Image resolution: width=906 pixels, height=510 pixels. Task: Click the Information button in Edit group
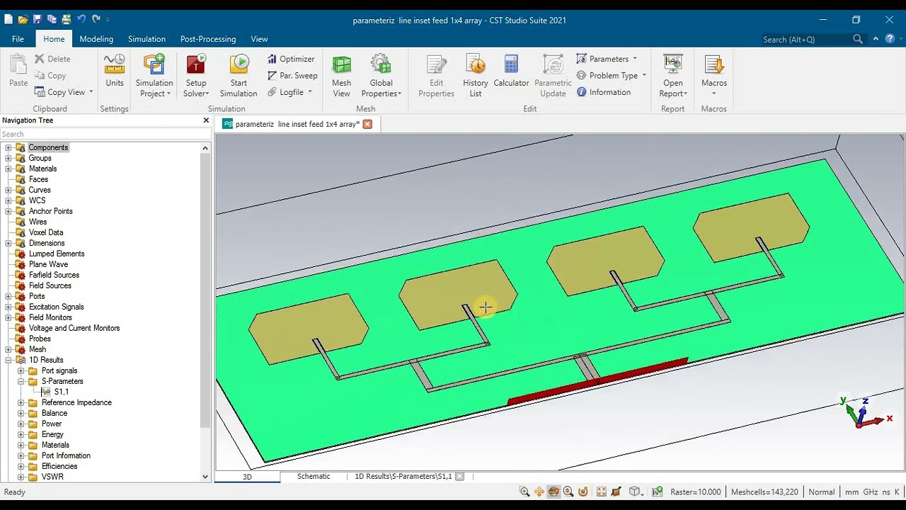[x=604, y=92]
